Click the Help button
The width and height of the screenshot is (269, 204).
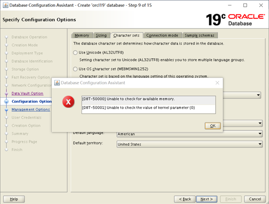point(14,199)
